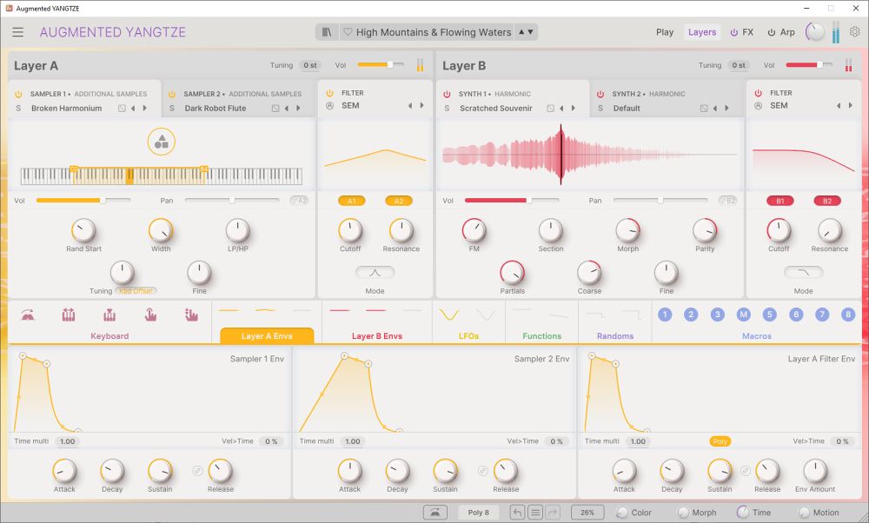The height and width of the screenshot is (523, 869).
Task: Click the Sampler 1 Pan slider
Action: click(232, 200)
